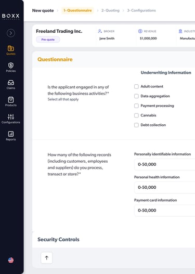Go to the 3- Configurations step
This screenshot has width=195, height=274.
[141, 10]
